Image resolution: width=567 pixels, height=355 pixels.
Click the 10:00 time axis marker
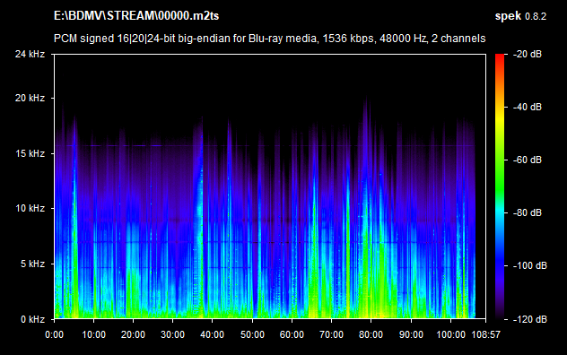coord(93,334)
